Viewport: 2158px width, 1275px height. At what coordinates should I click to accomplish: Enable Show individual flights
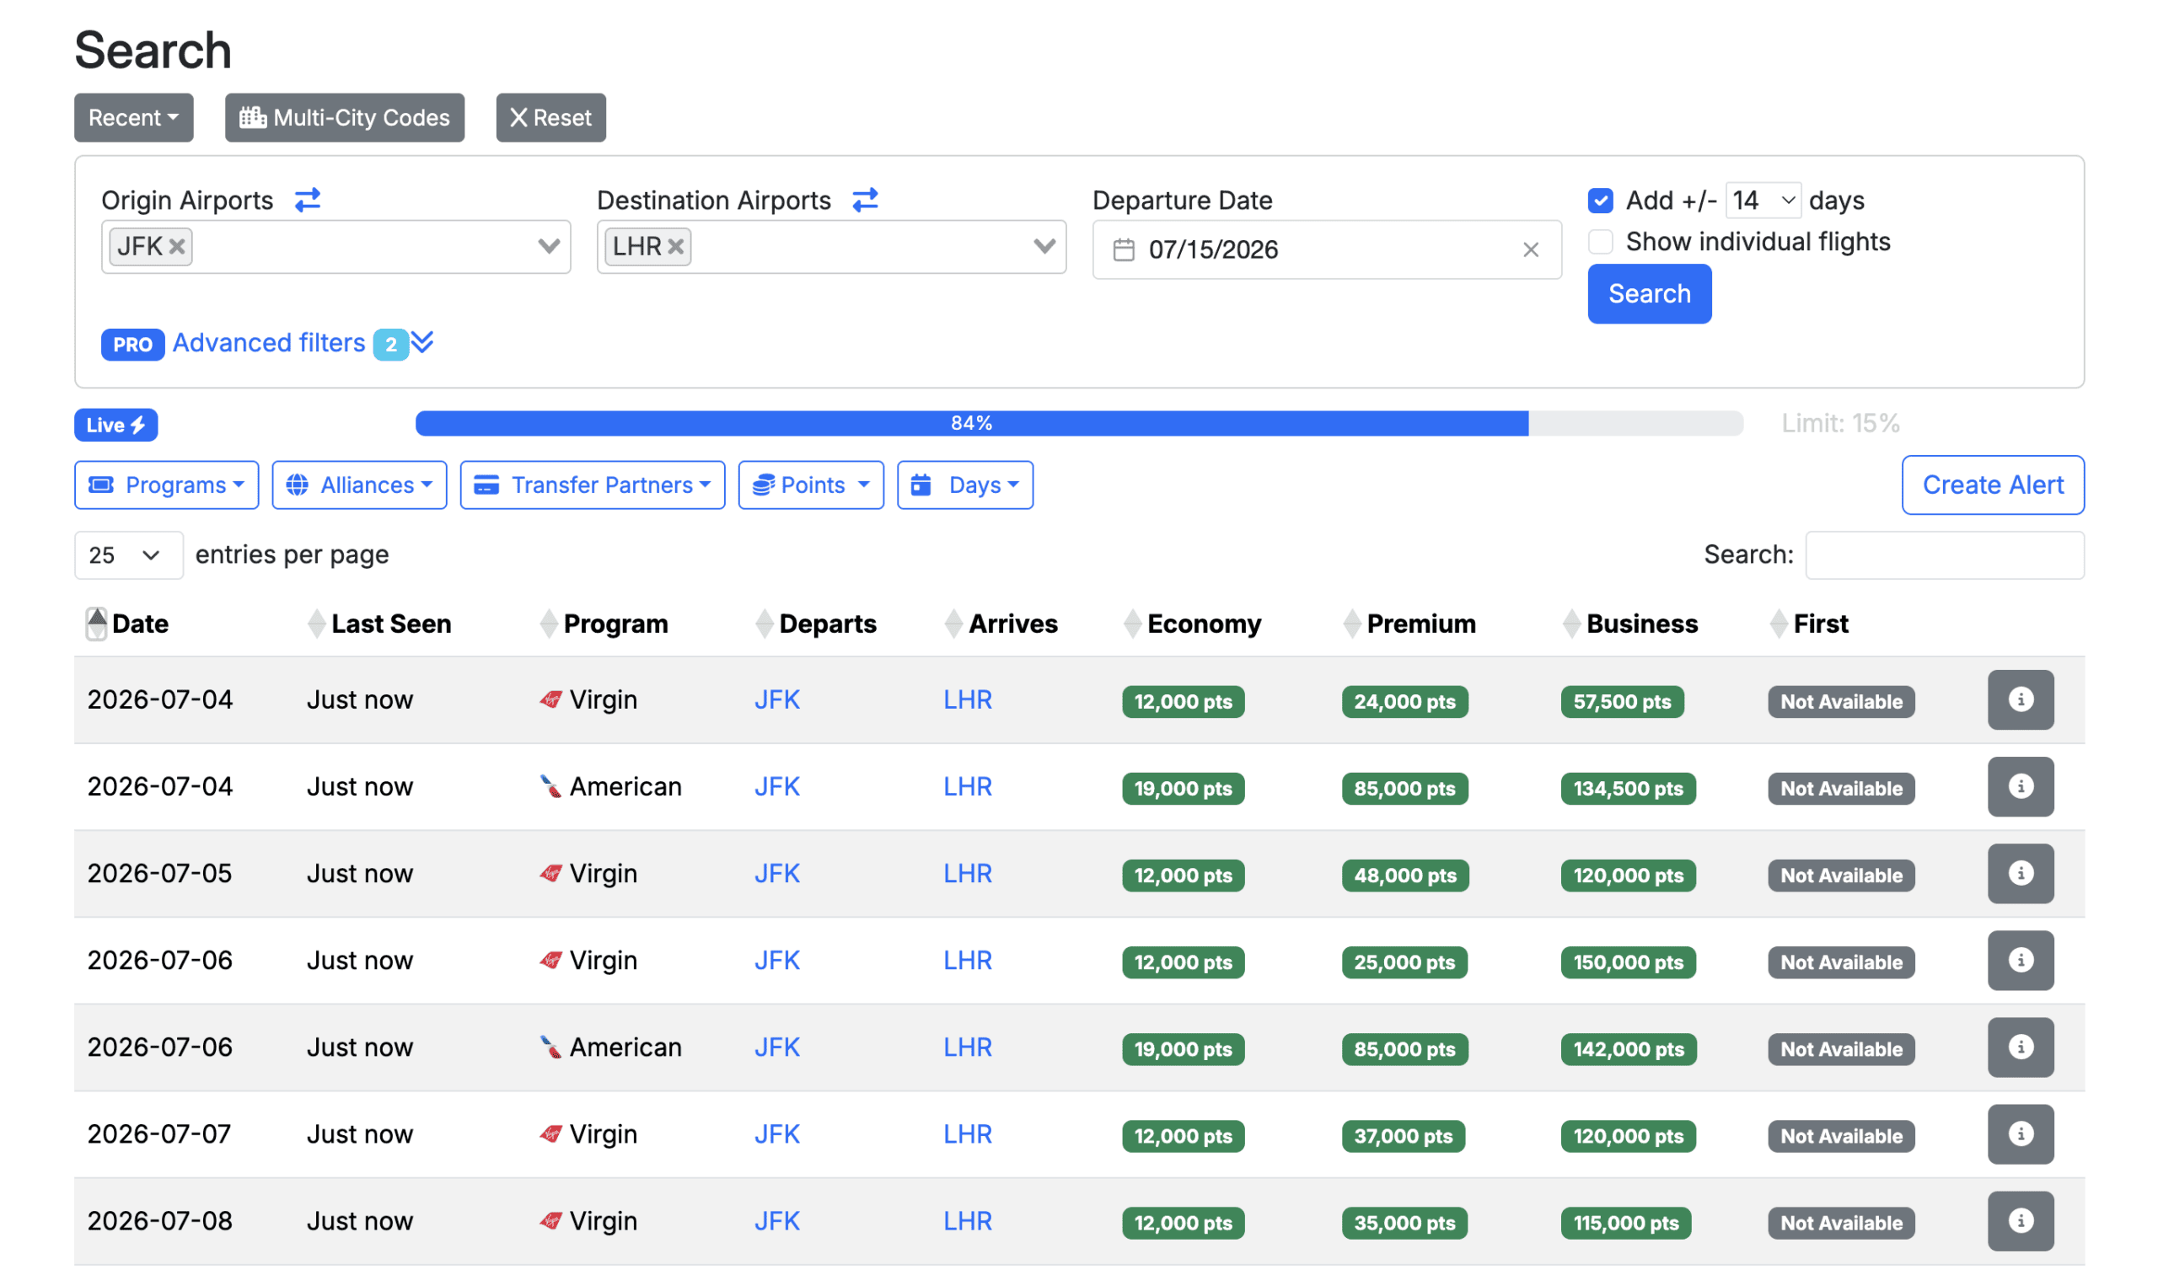(x=1600, y=241)
